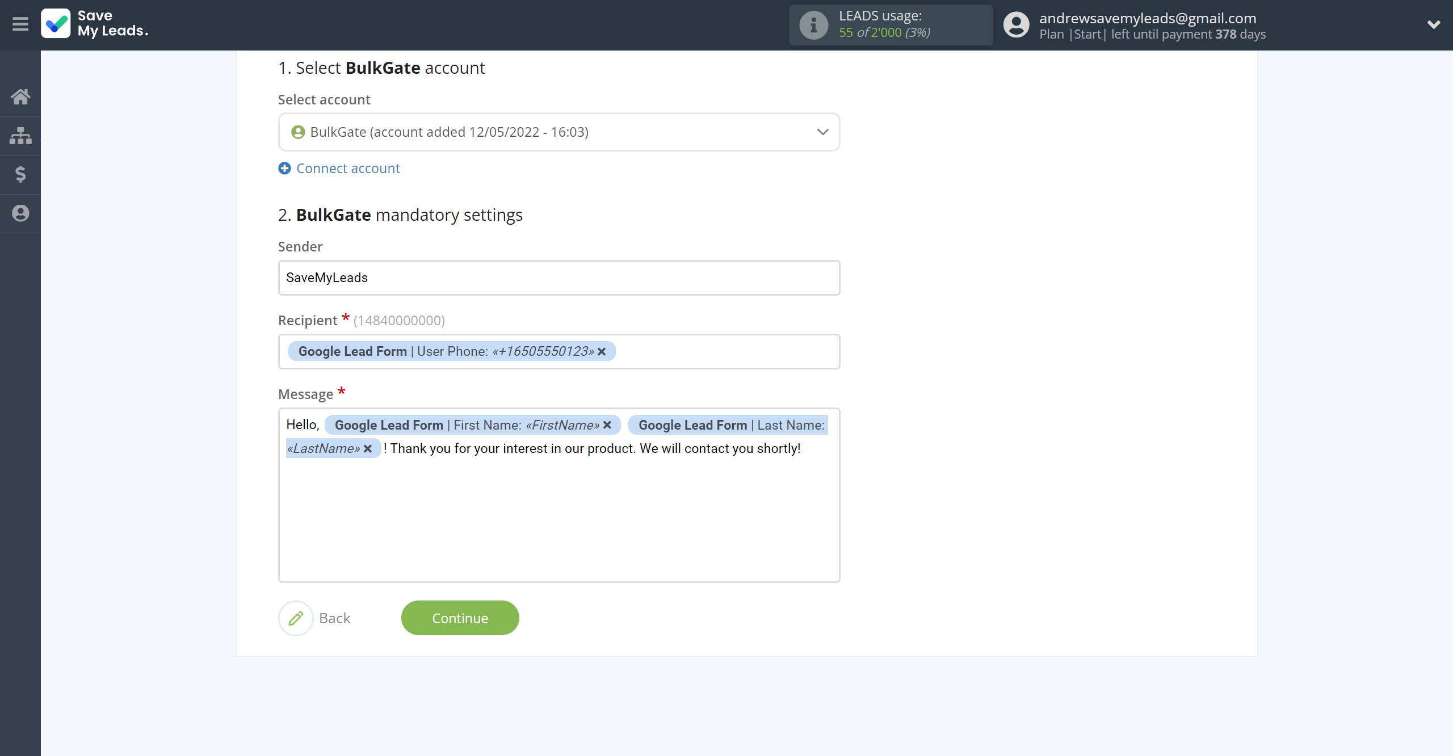Click the LEADS usage info icon
The width and height of the screenshot is (1453, 756).
pos(813,25)
